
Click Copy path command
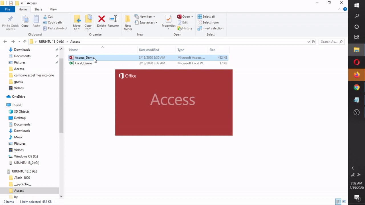point(52,22)
